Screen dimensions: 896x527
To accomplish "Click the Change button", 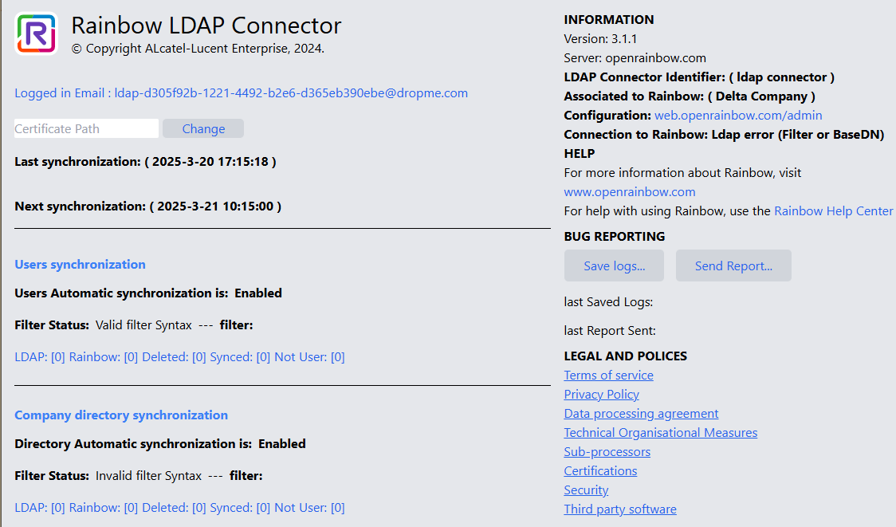I will click(203, 128).
